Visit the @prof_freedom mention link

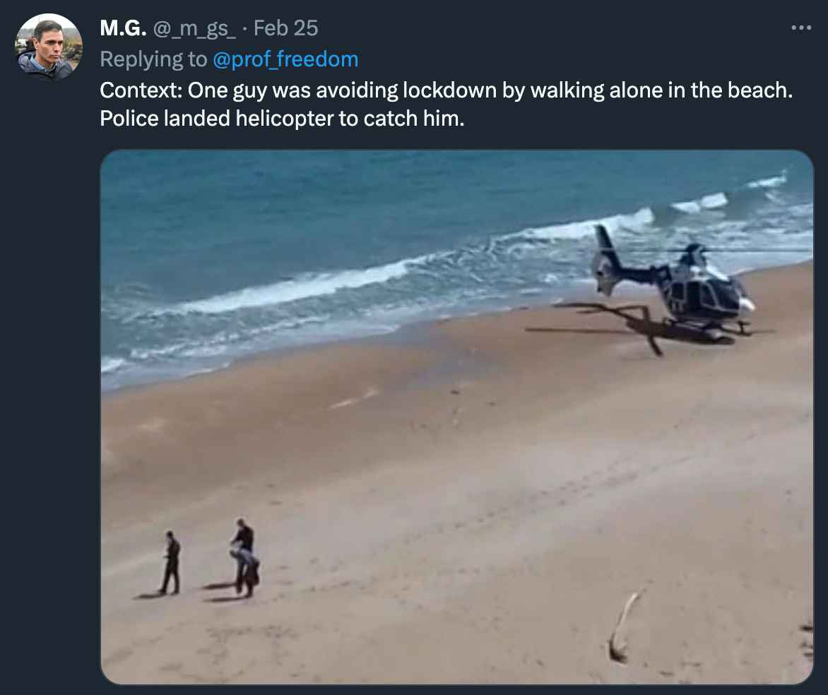click(285, 59)
